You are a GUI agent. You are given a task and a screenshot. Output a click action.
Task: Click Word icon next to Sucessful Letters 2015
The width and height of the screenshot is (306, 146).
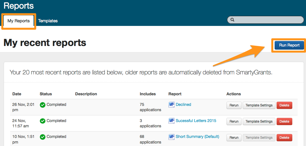171,121
